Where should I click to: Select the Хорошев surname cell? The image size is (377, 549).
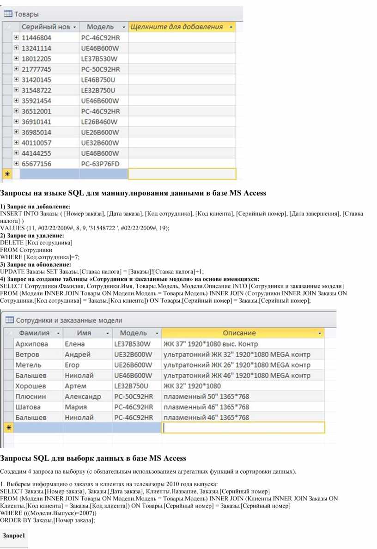(x=38, y=386)
